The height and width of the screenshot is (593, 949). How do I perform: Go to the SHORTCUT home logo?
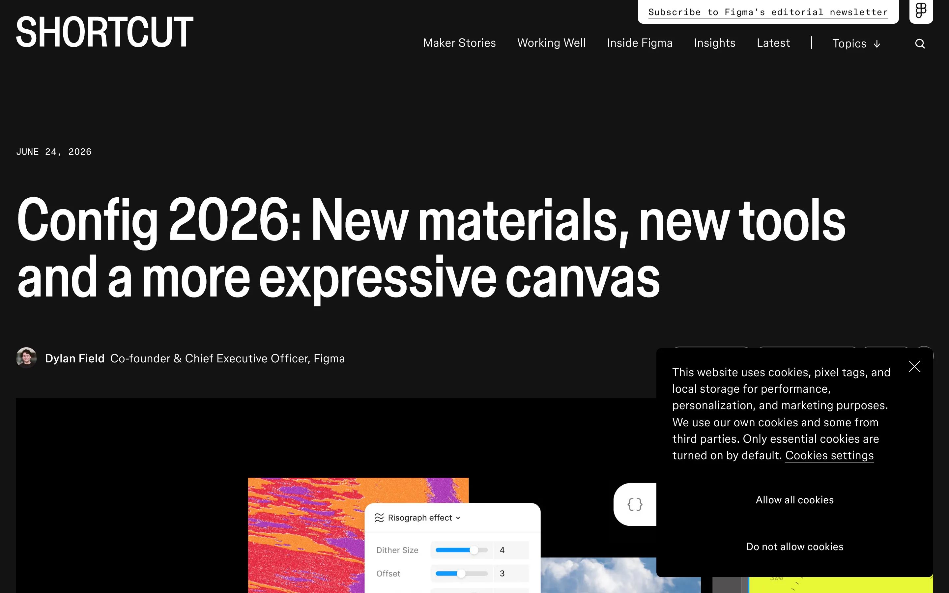[105, 32]
